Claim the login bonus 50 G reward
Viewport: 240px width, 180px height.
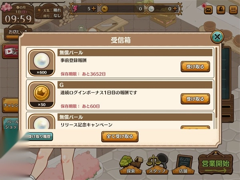[195, 99]
